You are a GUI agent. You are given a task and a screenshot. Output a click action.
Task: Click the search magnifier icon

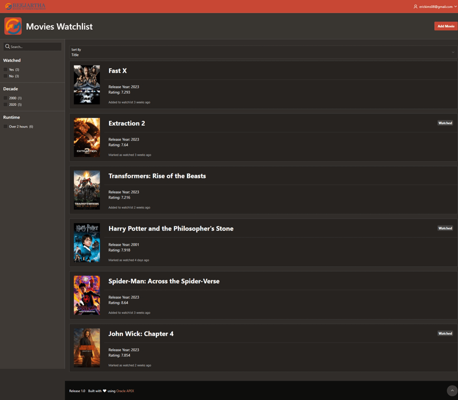click(8, 46)
